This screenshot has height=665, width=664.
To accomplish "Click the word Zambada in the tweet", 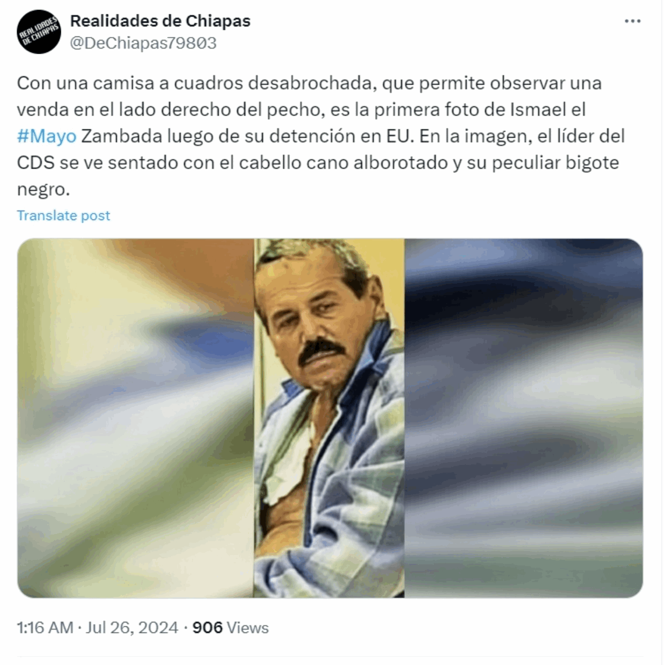I will click(117, 136).
